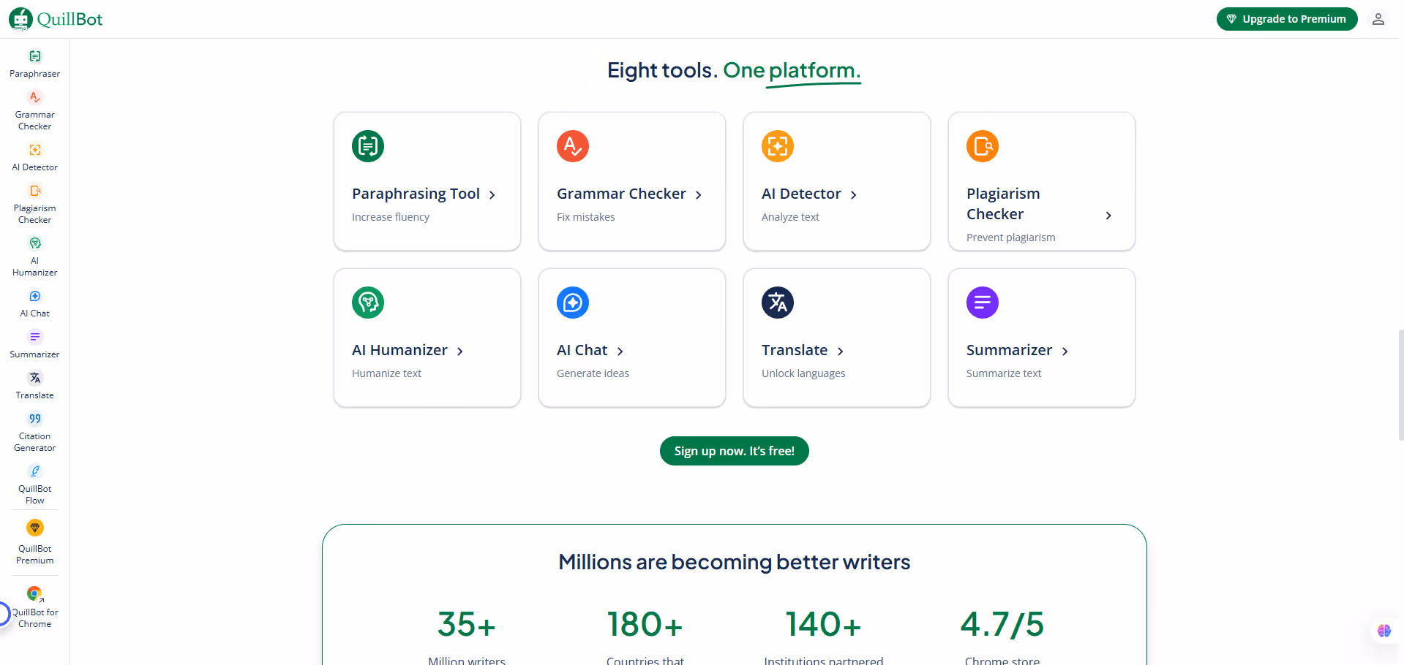Click Upgrade to Premium button
This screenshot has height=665, width=1404.
point(1287,19)
